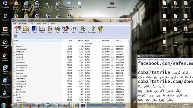The width and height of the screenshot is (193, 108).
Task: Select the artifacts.sl file
Action: tap(70, 54)
